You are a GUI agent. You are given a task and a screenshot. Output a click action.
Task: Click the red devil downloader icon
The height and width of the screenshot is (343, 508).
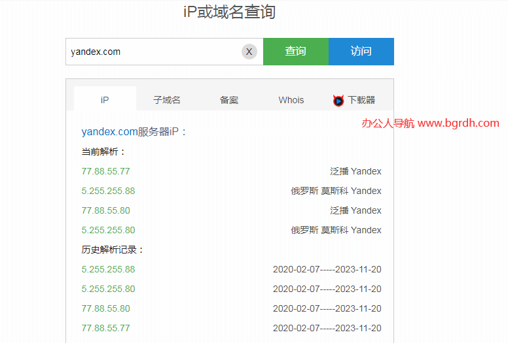pyautogui.click(x=338, y=101)
